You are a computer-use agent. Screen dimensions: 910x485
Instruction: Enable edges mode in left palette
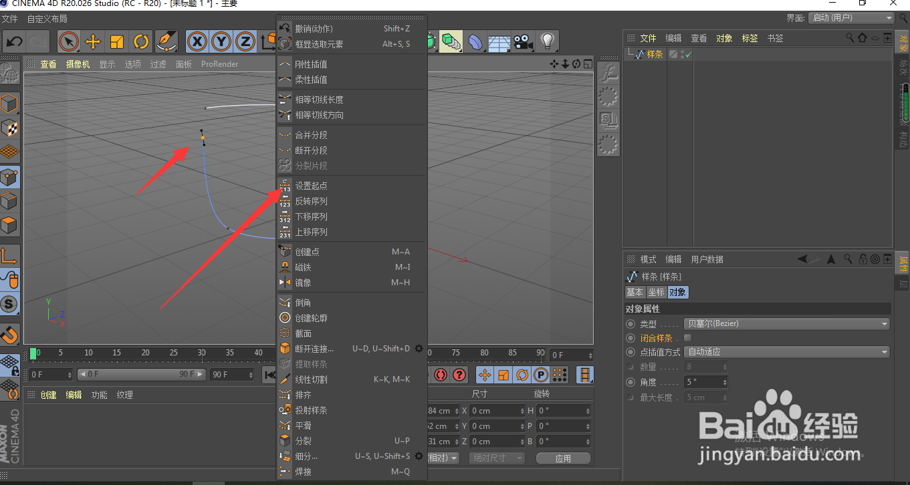[9, 201]
